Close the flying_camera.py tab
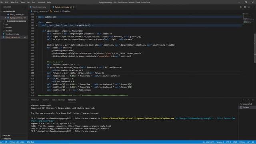Screen dimensions: 256x144 (74, 7)
